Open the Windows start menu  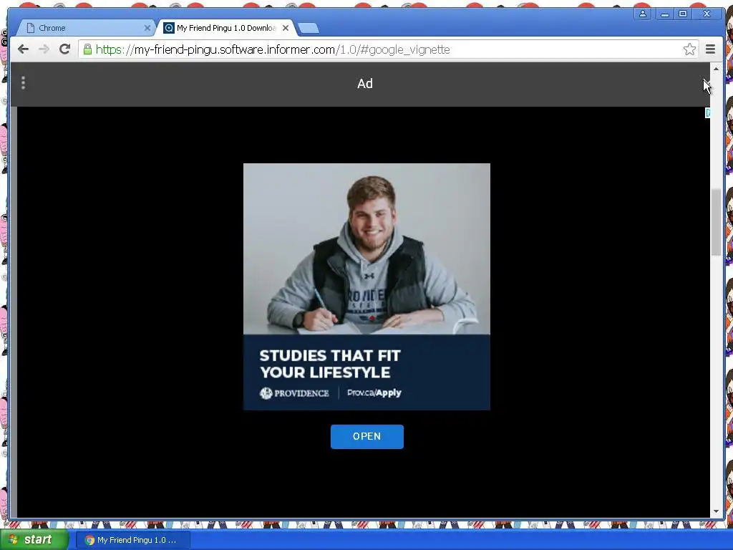point(34,540)
